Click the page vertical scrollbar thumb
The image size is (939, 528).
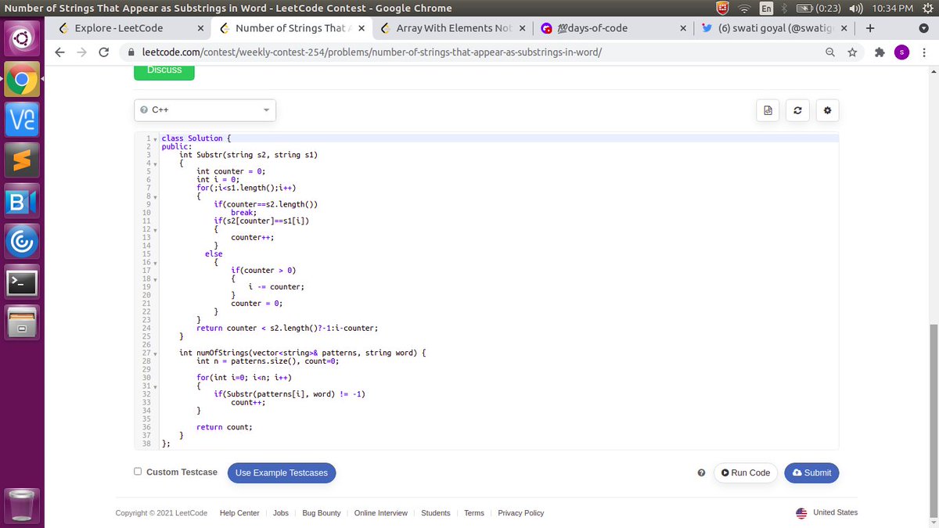click(x=933, y=419)
